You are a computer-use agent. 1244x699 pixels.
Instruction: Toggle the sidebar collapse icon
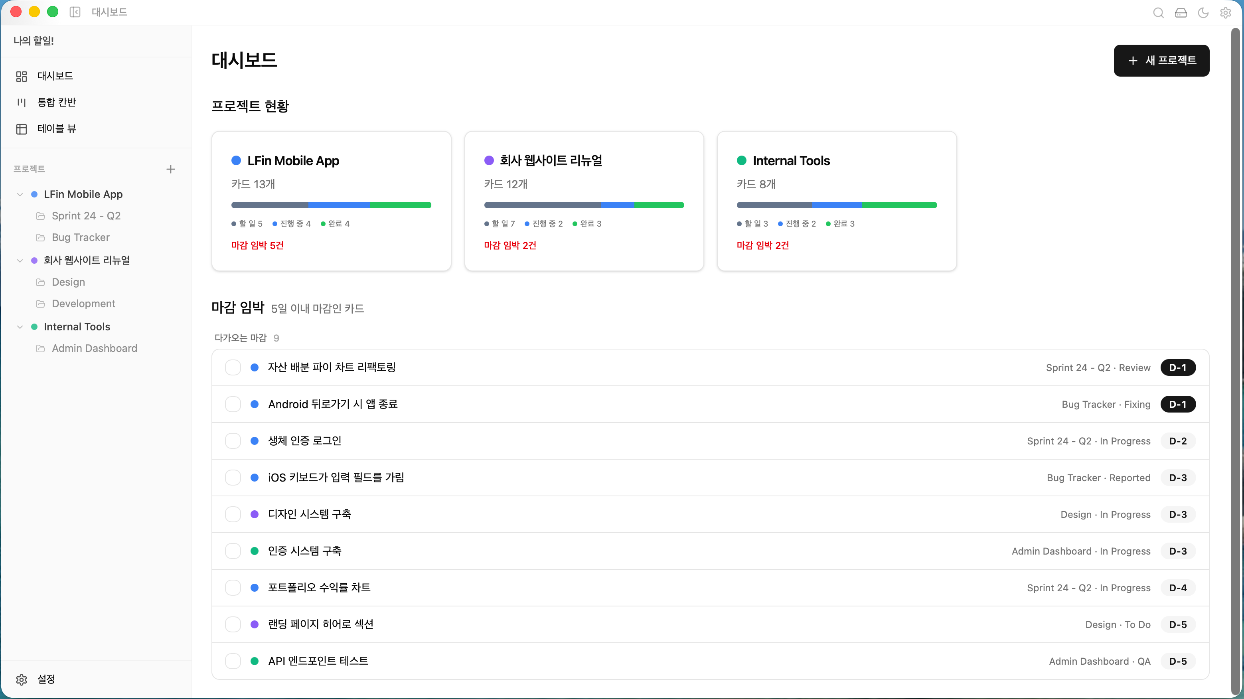pos(75,12)
